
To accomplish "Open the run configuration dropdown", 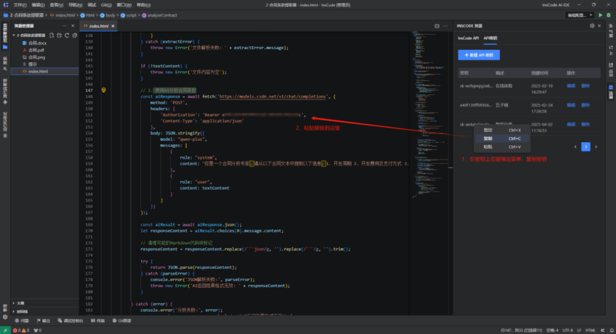I will point(579,15).
